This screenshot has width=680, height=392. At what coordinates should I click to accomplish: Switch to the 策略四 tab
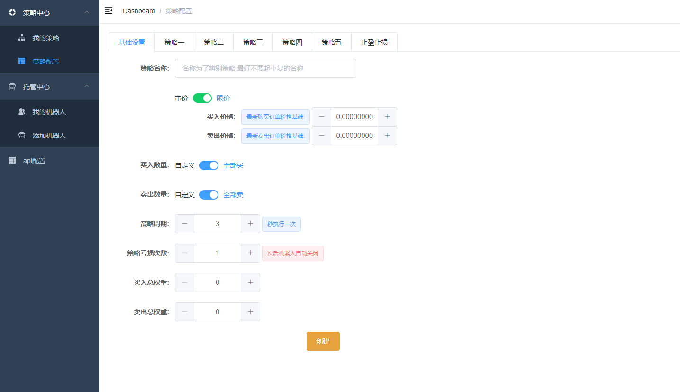(292, 42)
